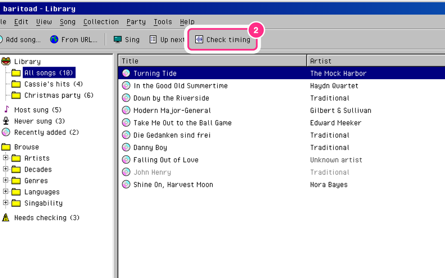
Task: Select the Christmas party folder icon
Action: pos(16,95)
